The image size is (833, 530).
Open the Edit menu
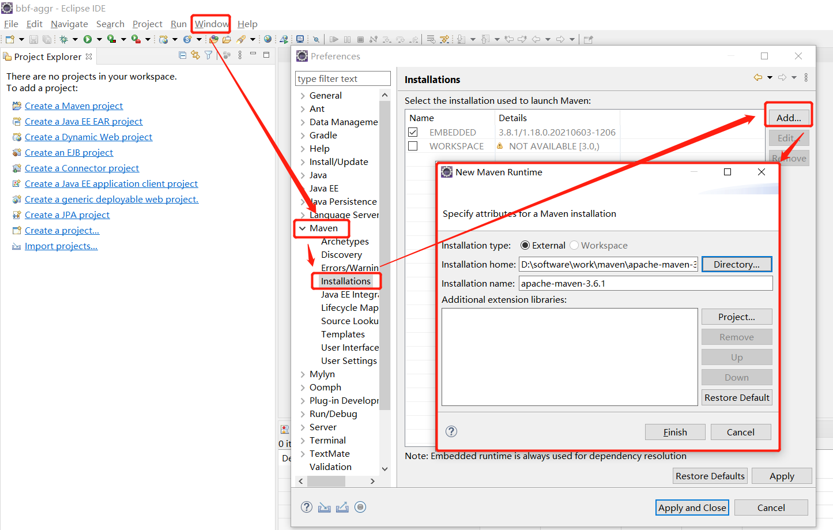click(35, 24)
